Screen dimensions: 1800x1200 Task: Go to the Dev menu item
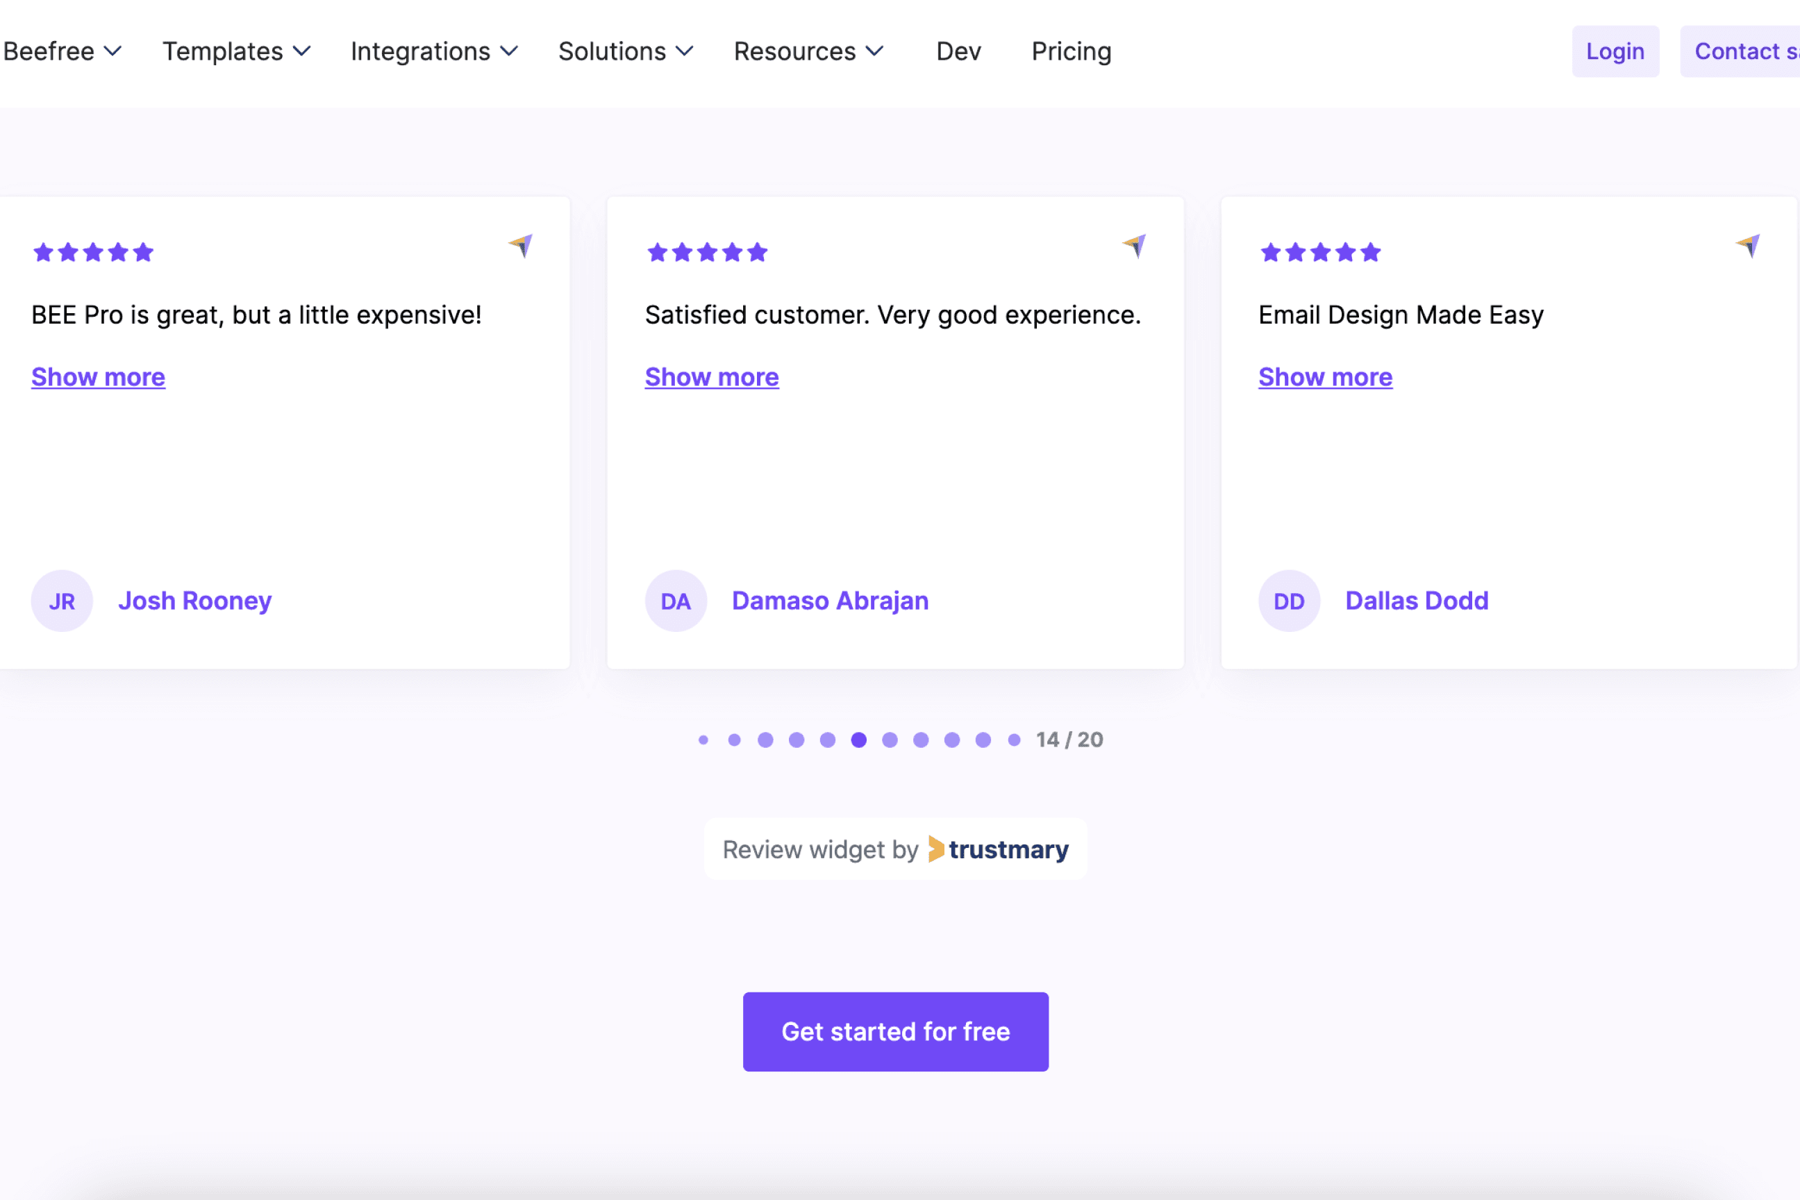[958, 51]
